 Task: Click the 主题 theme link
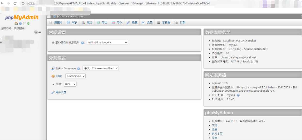click(58, 76)
